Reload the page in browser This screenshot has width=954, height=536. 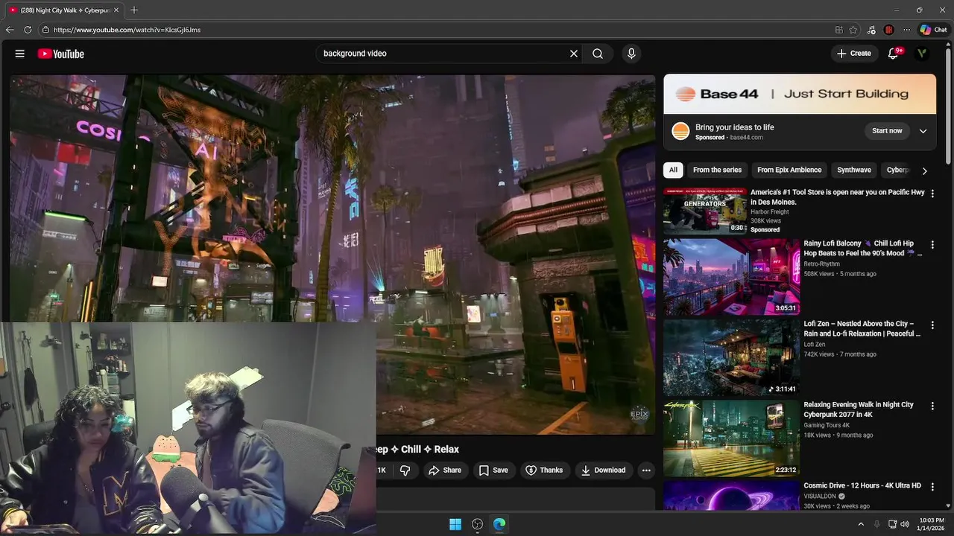click(28, 30)
